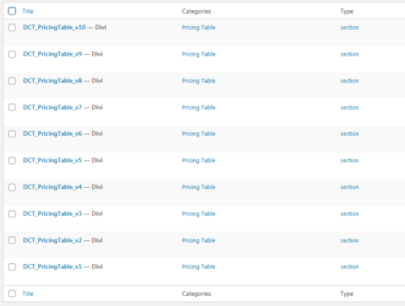Open DCT_PricingTable_v6 for editing
The image size is (405, 306).
point(52,134)
